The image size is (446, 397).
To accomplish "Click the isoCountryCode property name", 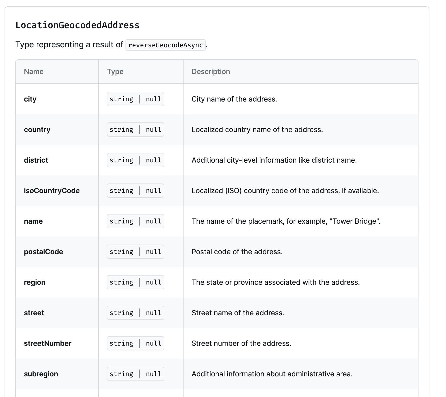I will pyautogui.click(x=52, y=191).
